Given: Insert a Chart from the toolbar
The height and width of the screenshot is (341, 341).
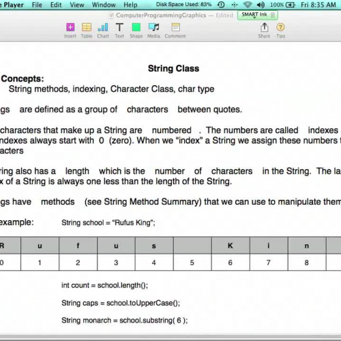Looking at the screenshot, I should 103,31.
